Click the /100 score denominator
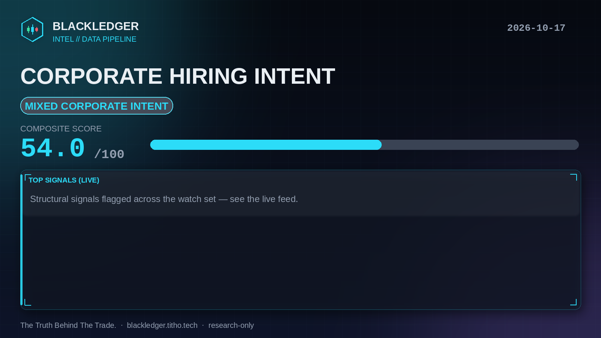This screenshot has height=338, width=601. click(x=109, y=154)
